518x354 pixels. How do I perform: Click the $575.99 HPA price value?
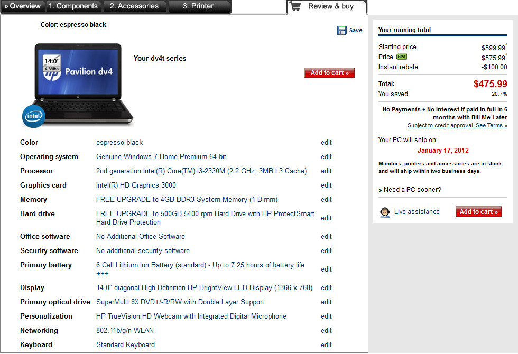[493, 58]
